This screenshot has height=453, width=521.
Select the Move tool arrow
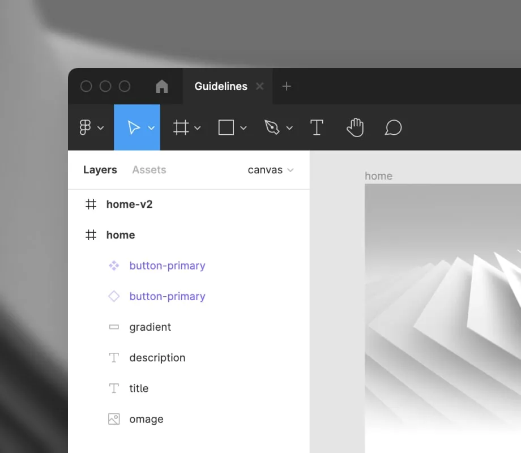tap(134, 127)
